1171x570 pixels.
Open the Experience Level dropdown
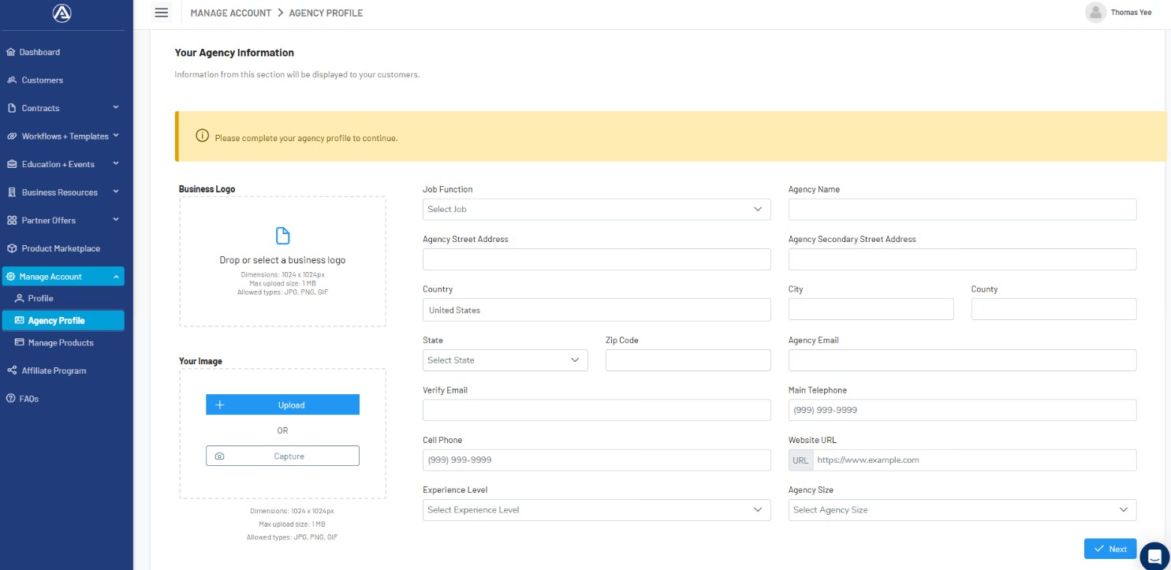point(596,510)
